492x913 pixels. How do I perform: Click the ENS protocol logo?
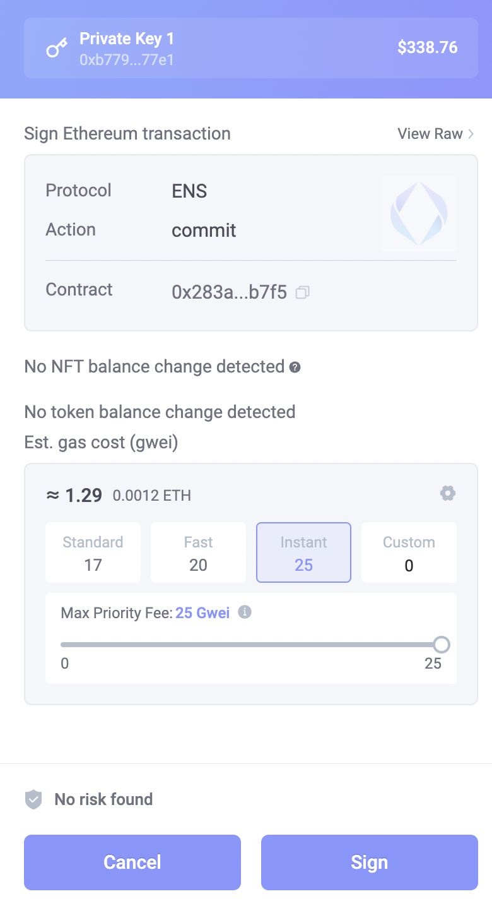(419, 213)
